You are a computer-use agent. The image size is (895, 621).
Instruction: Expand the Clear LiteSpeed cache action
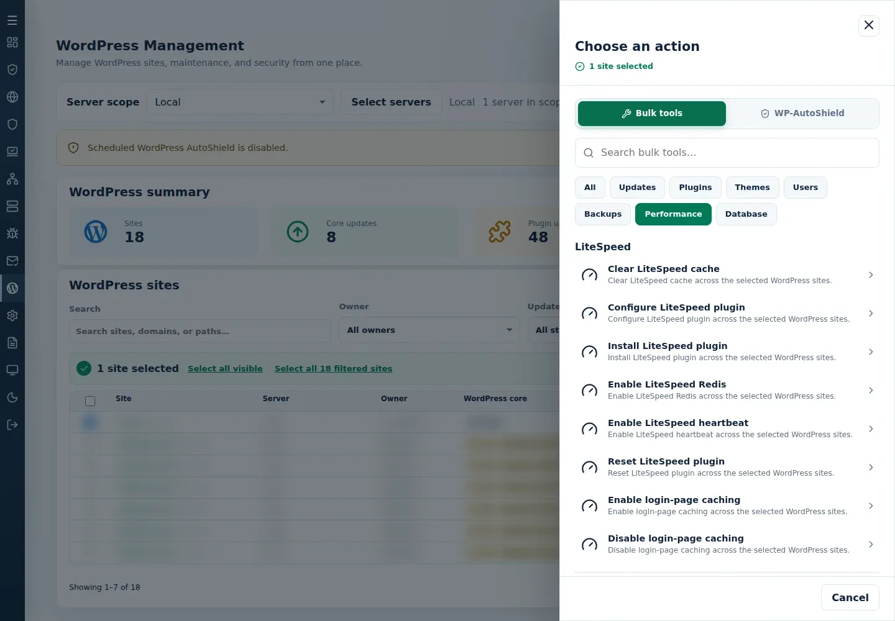727,274
